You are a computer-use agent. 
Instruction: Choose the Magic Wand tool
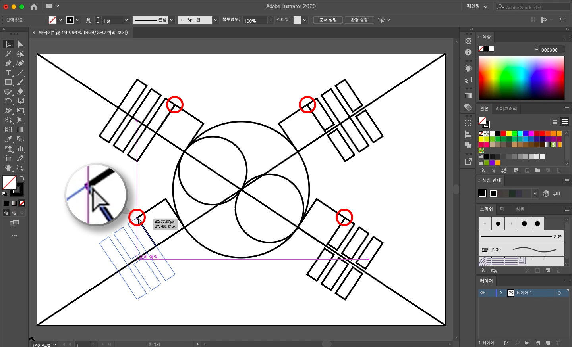coord(8,54)
